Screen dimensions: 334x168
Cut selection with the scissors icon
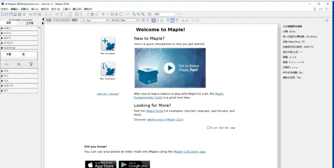(x=31, y=14)
